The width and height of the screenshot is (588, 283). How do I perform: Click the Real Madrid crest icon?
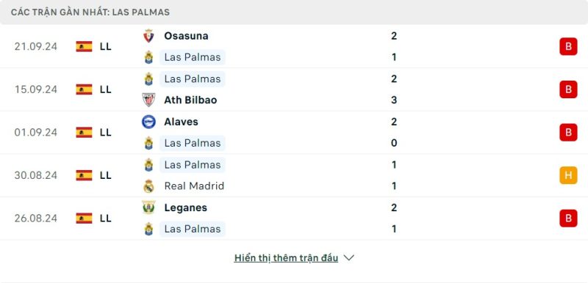(x=149, y=185)
